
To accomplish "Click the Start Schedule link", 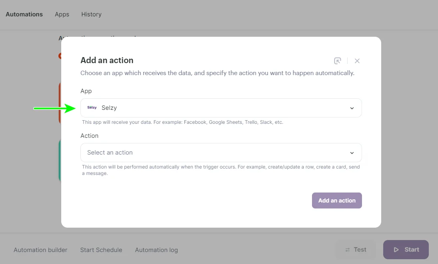I will click(101, 250).
